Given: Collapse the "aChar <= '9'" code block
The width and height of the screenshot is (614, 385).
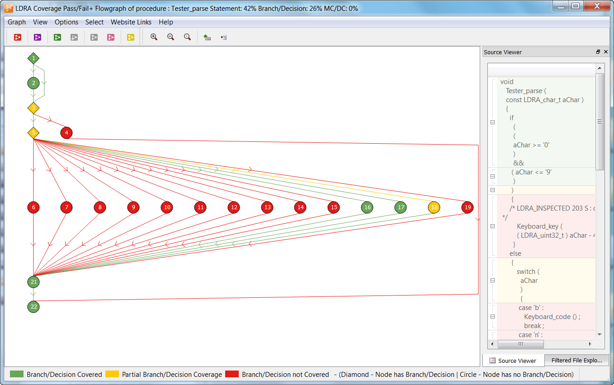Looking at the screenshot, I should click(x=493, y=172).
